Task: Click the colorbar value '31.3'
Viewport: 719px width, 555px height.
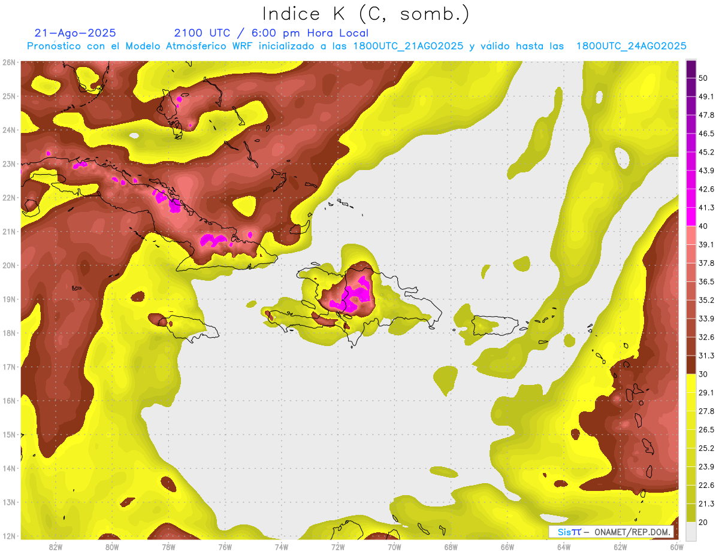Action: pos(706,356)
